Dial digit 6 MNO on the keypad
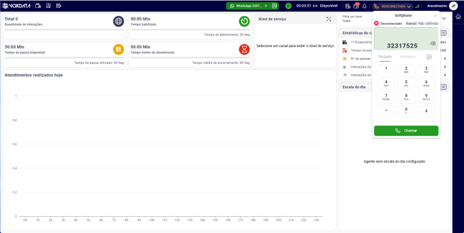Screen dimensions: 464x233 coord(426,84)
